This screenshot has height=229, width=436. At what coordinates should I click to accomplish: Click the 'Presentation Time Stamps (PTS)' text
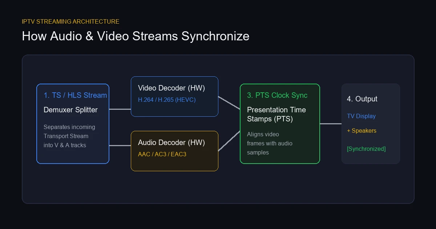click(x=276, y=114)
